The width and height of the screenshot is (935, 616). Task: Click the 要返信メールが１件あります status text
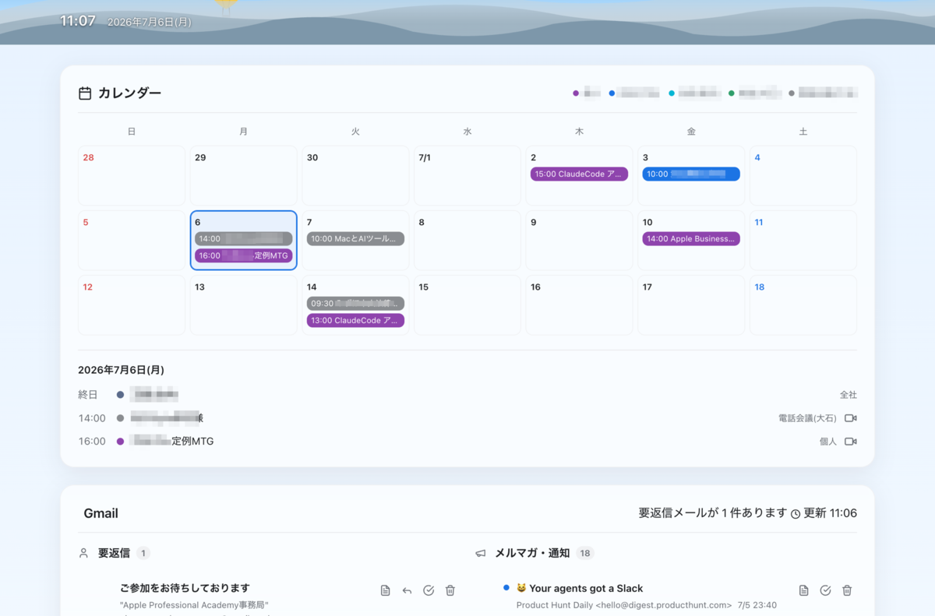713,513
